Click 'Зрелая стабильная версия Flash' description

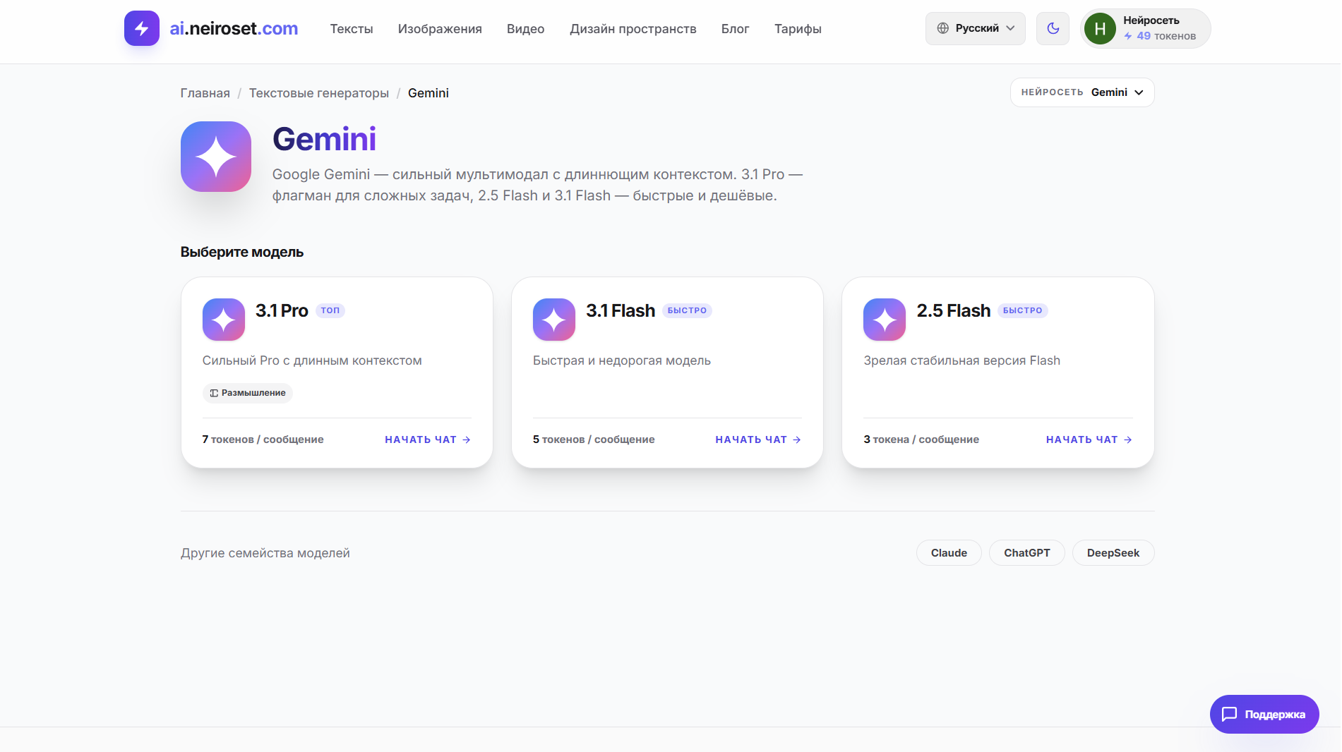pyautogui.click(x=961, y=360)
